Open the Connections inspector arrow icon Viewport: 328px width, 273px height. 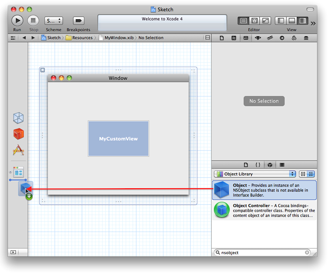(282, 38)
